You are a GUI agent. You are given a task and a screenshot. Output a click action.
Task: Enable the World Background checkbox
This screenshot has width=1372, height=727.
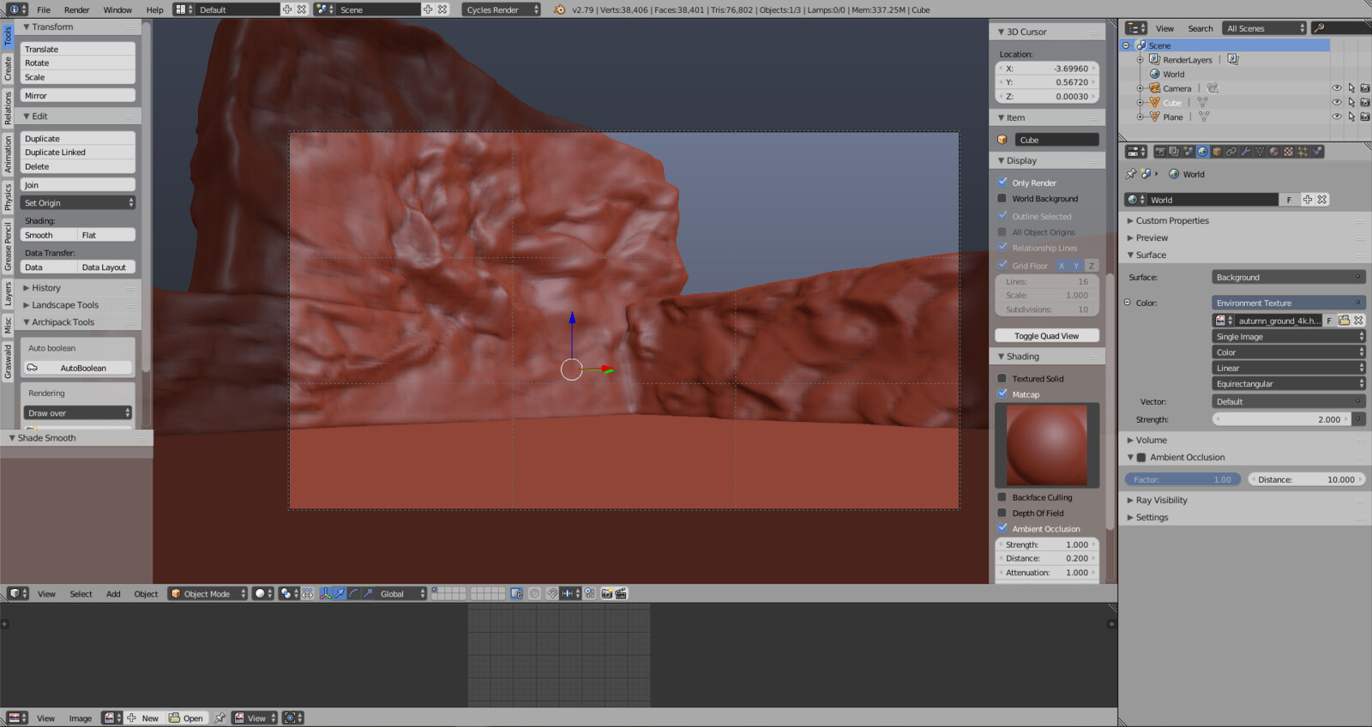click(x=1002, y=198)
